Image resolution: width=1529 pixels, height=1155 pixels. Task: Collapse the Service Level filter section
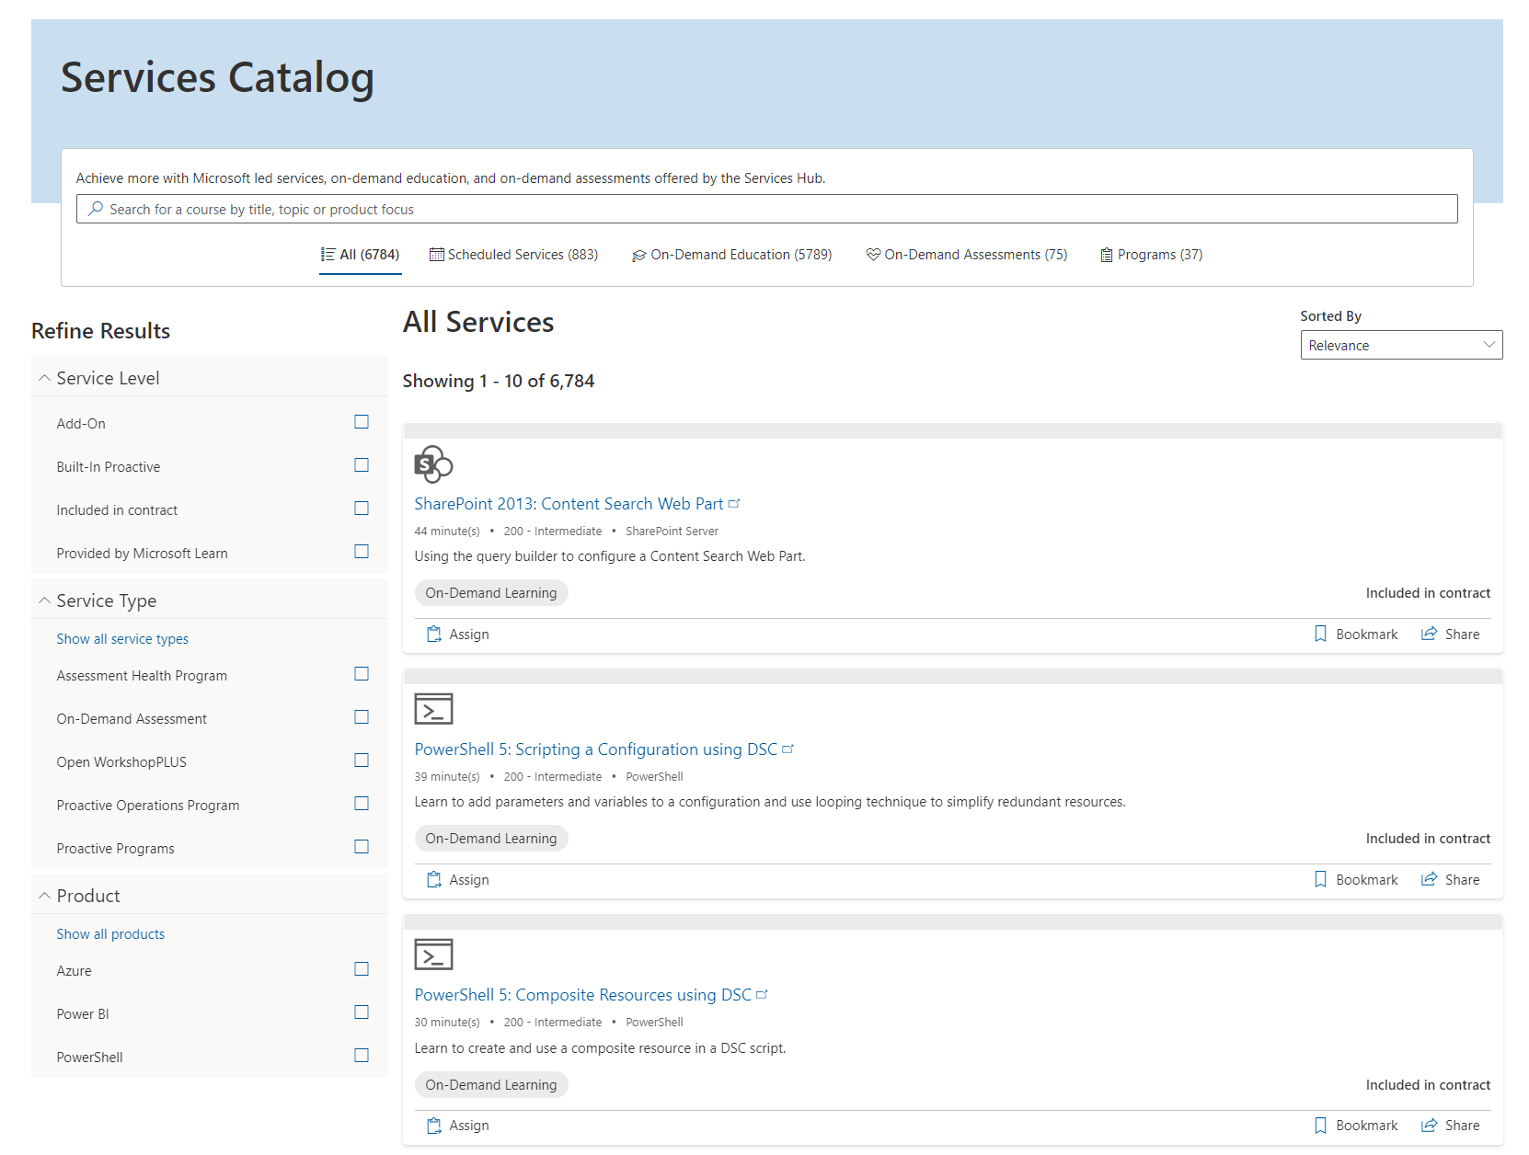44,378
